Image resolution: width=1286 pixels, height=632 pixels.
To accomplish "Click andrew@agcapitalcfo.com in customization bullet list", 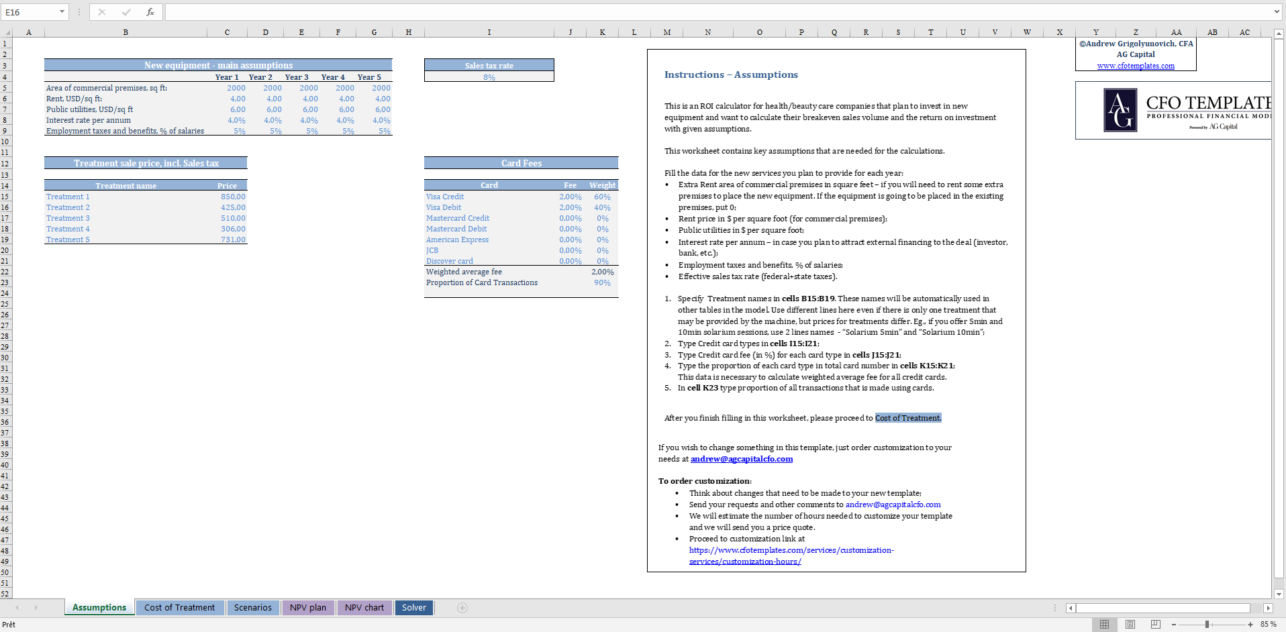I will pos(893,505).
